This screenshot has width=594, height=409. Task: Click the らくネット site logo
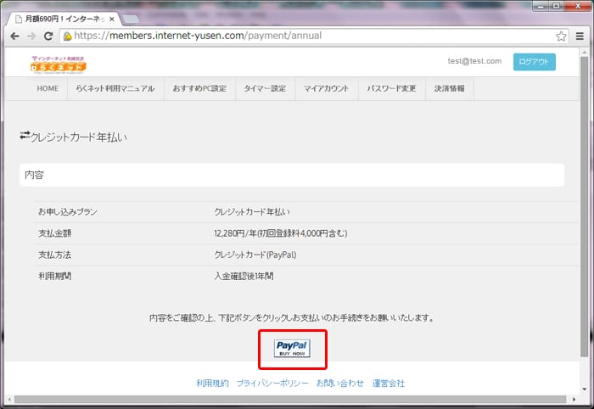[59, 64]
